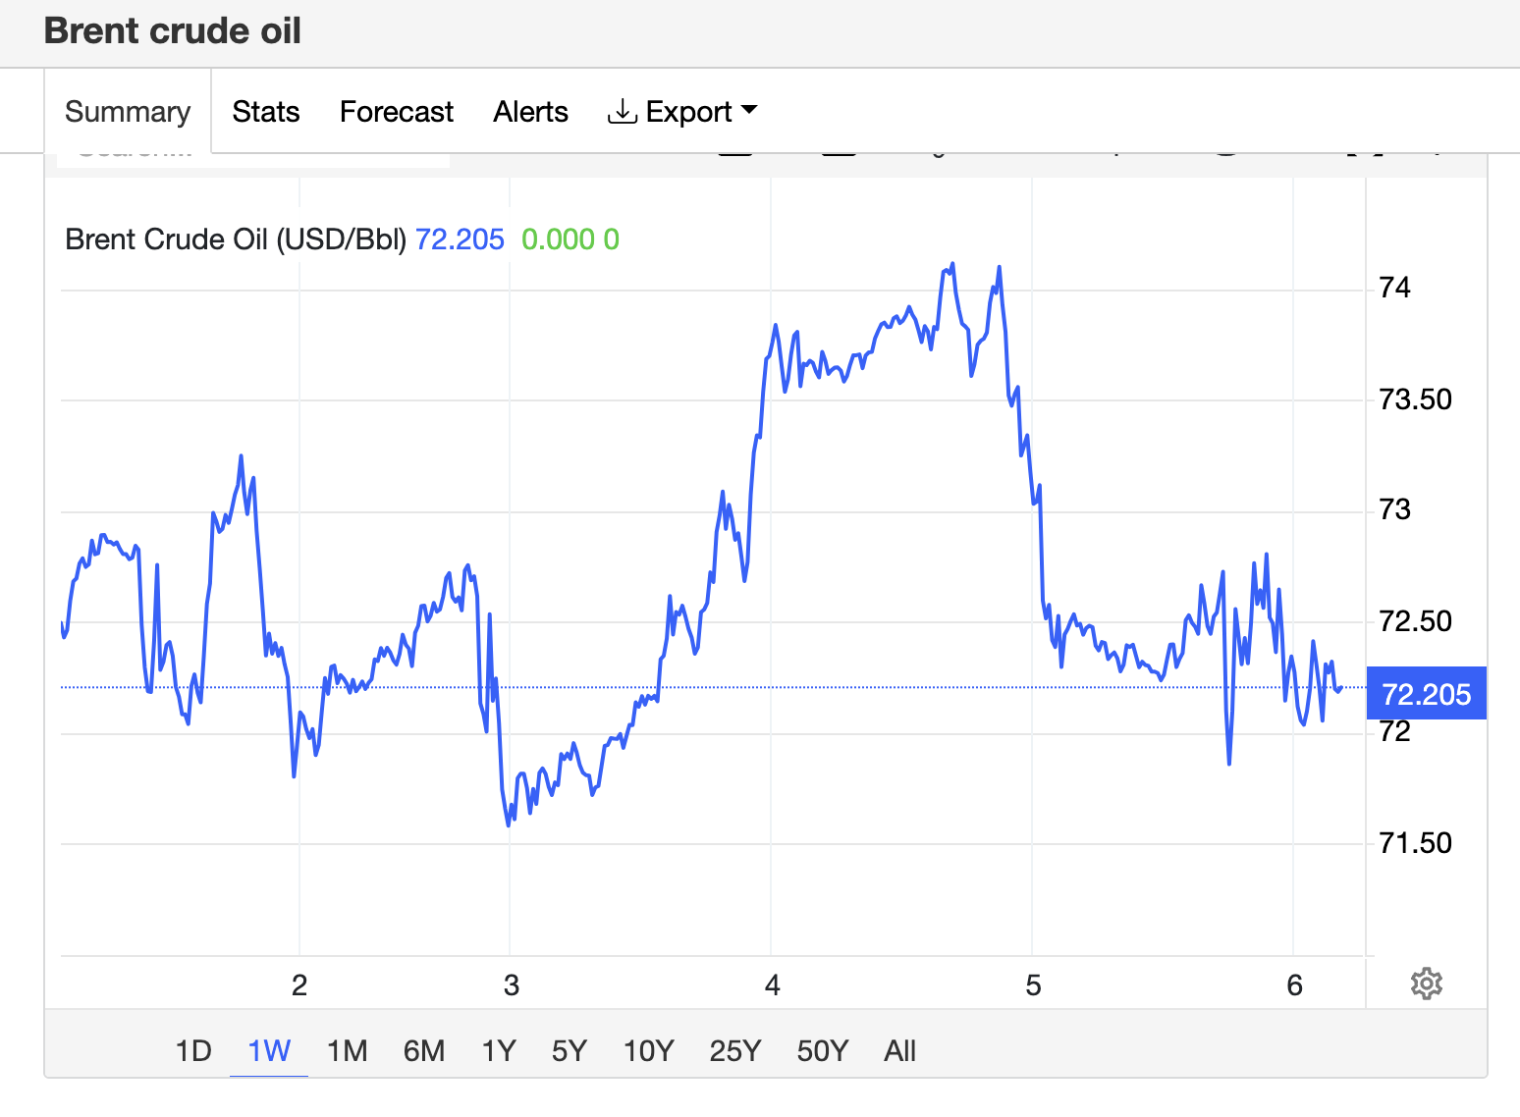Viewport: 1520px width, 1117px height.
Task: Click the Brent crude oil page heading
Action: [173, 30]
